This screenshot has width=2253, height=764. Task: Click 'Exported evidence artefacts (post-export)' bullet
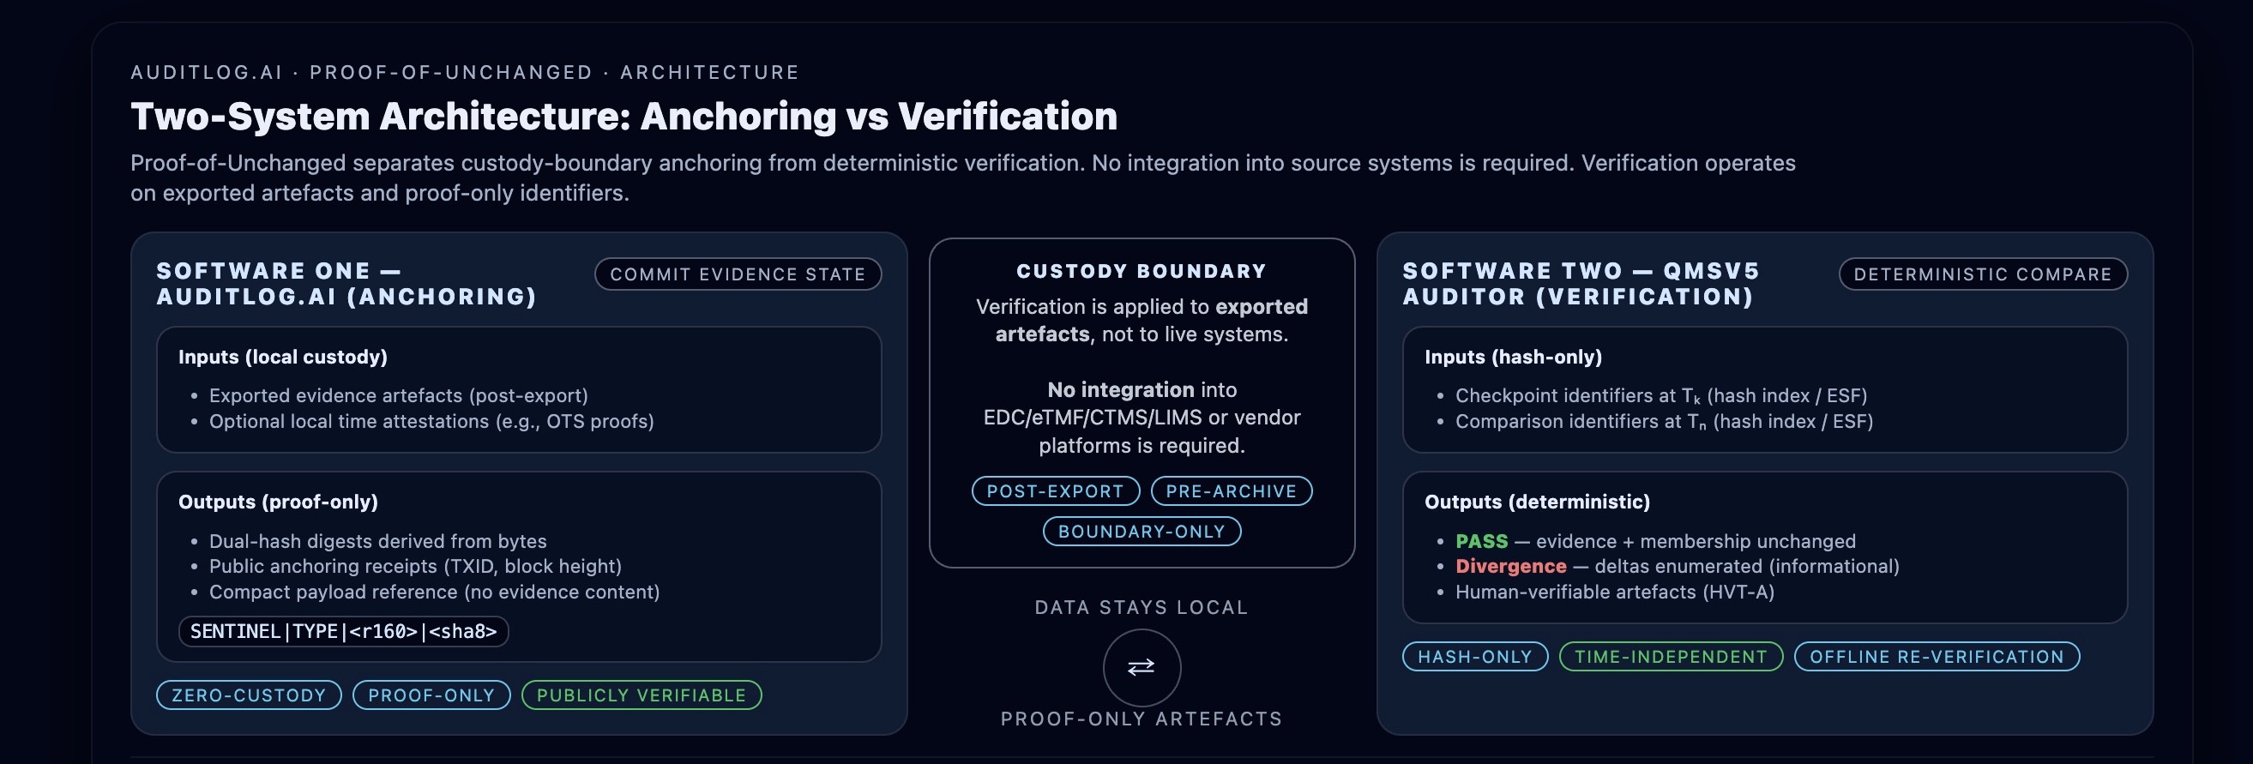[398, 395]
